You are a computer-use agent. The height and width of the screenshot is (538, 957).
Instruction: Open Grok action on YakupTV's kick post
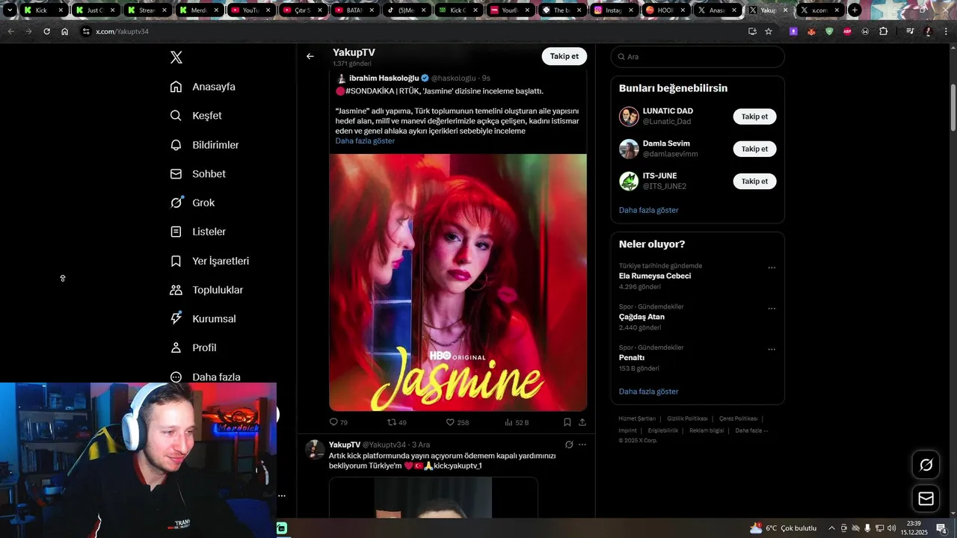[x=569, y=445]
